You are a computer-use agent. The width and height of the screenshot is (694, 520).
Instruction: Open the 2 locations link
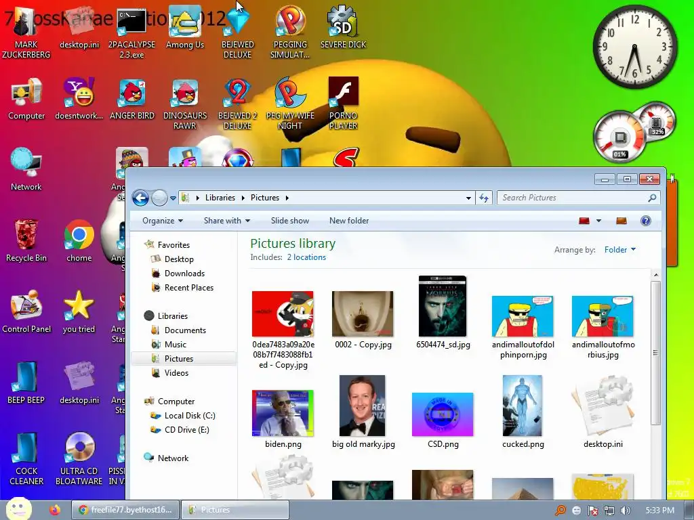click(306, 257)
